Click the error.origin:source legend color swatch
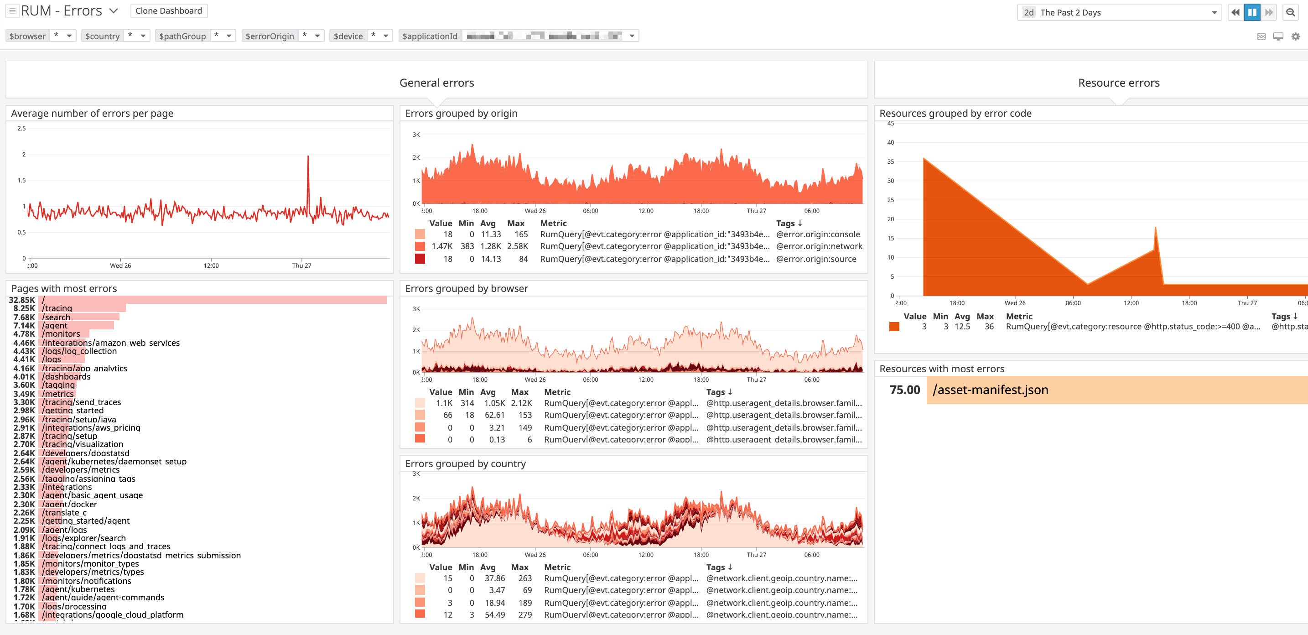This screenshot has height=635, width=1308. click(420, 259)
